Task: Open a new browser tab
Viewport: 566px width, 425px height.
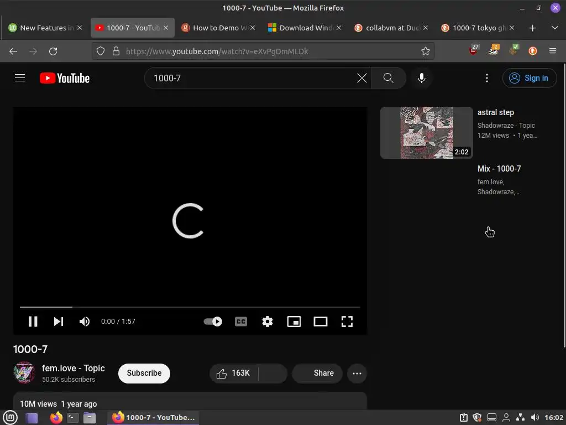Action: click(532, 28)
